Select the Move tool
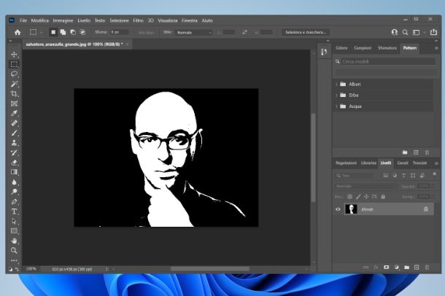445x296 pixels. [15, 55]
